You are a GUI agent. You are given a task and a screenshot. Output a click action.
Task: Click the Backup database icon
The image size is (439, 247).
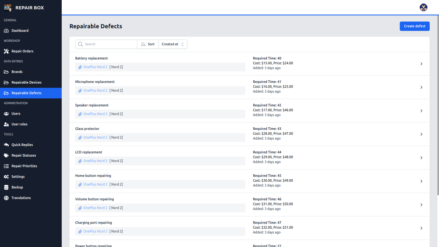click(x=6, y=187)
